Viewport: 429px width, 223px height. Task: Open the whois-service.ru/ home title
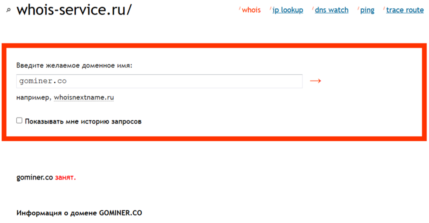point(74,10)
